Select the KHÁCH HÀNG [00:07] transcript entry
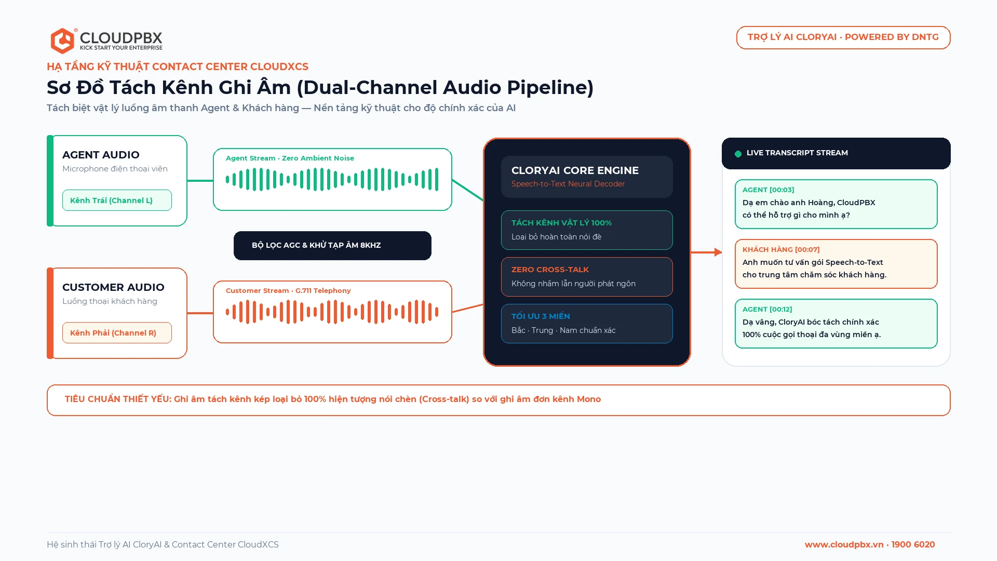 pos(836,264)
